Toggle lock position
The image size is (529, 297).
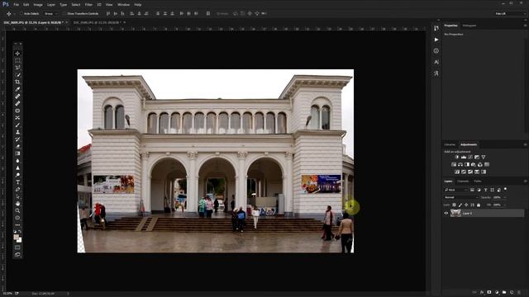click(466, 205)
